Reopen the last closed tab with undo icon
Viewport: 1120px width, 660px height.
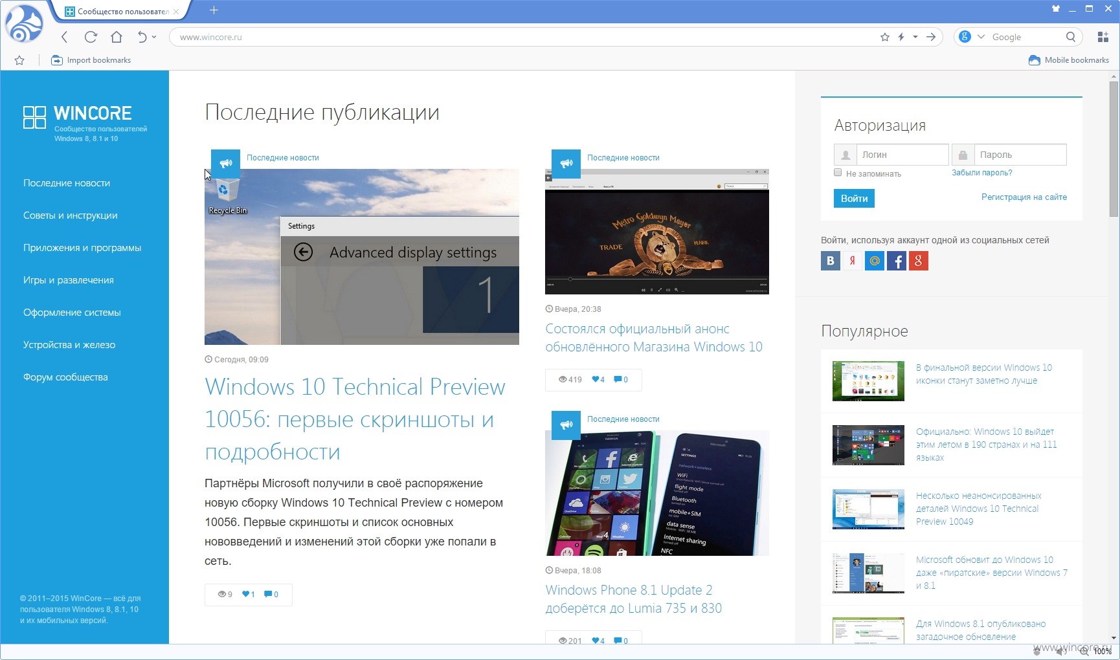click(142, 37)
